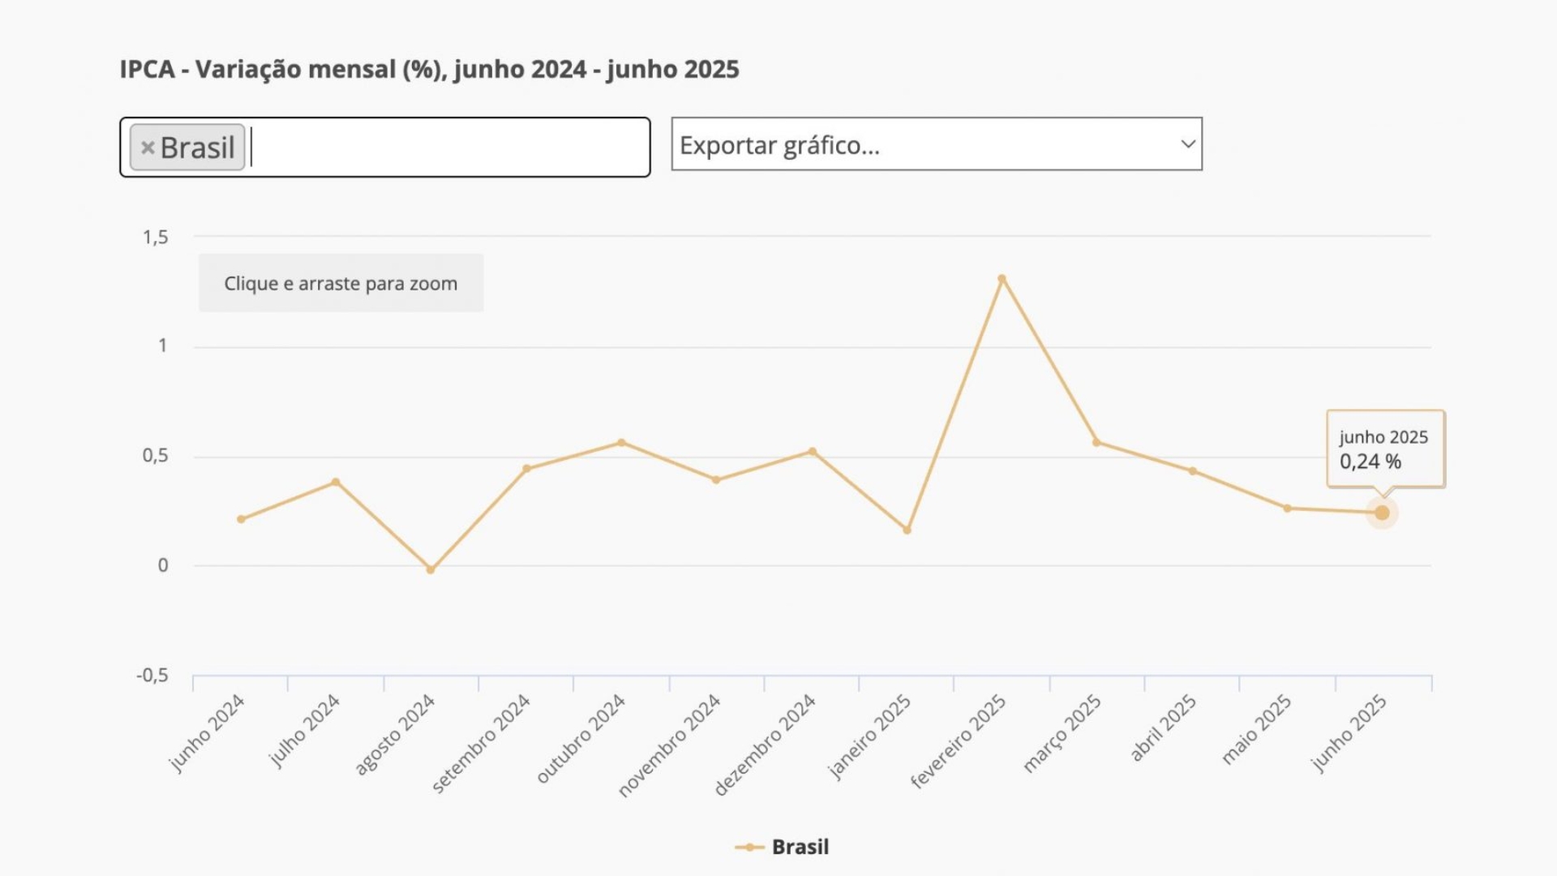The height and width of the screenshot is (876, 1557).
Task: Select the junho 2024 data point
Action: (x=241, y=519)
